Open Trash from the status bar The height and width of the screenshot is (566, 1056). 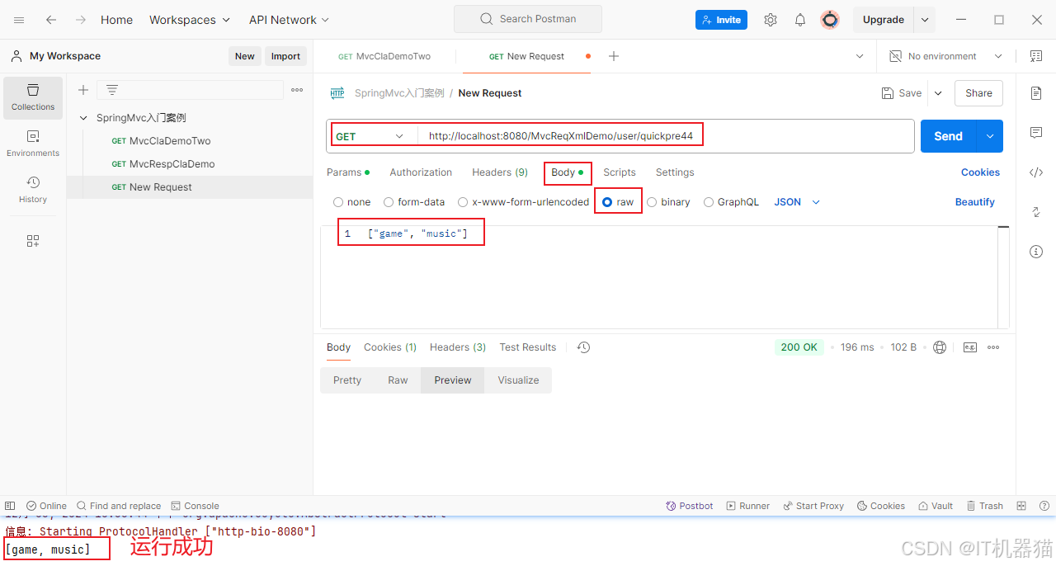pos(984,506)
